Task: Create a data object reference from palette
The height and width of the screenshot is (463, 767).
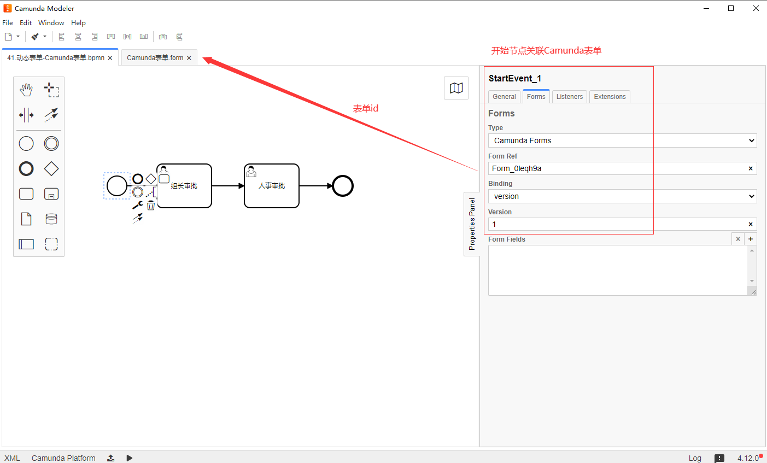Action: [x=26, y=219]
